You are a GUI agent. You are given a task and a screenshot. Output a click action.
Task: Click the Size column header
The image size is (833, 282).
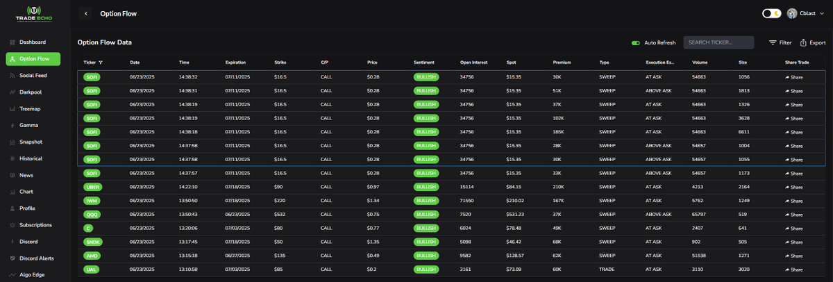click(743, 63)
